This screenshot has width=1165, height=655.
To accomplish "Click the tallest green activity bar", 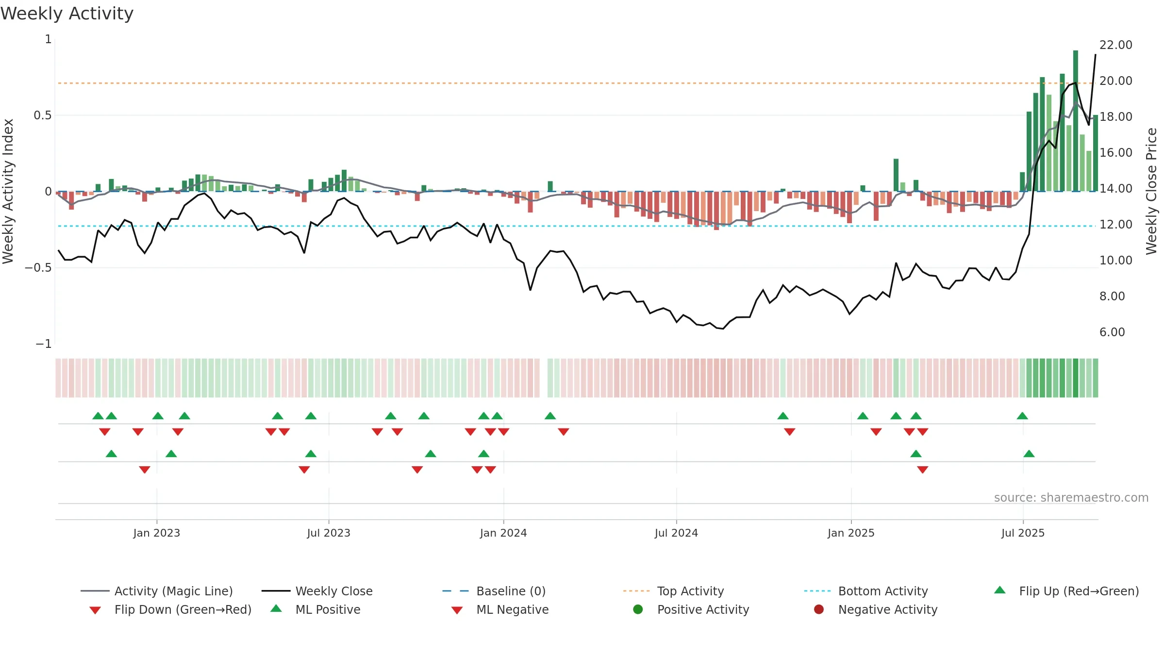I will pos(1076,120).
